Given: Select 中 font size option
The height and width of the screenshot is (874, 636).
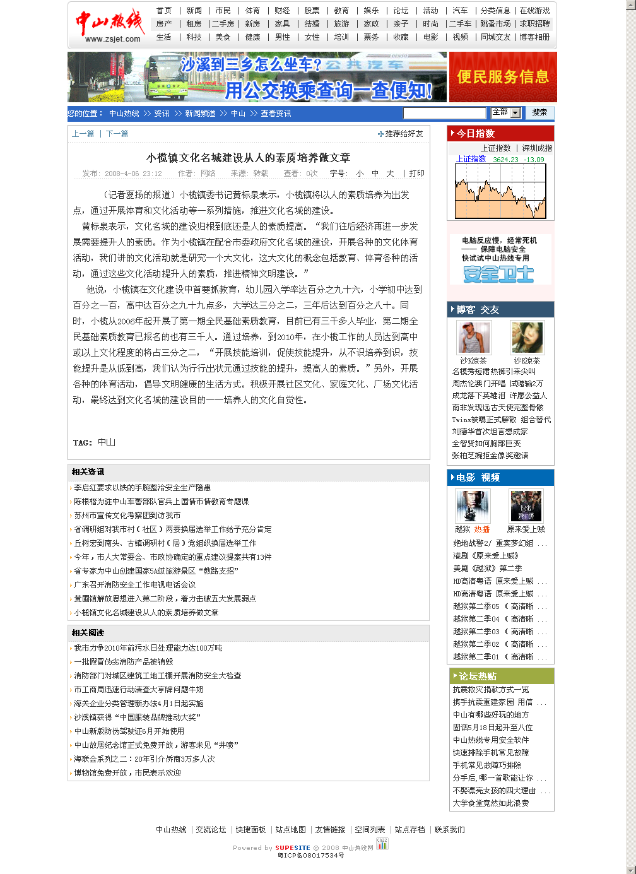Looking at the screenshot, I should tap(375, 174).
